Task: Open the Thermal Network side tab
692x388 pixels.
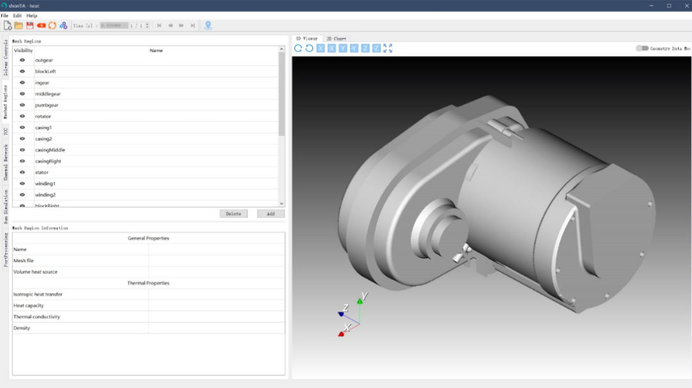Action: point(6,162)
